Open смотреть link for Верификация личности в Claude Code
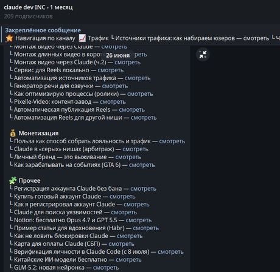Viewport: 280px width, 272px height. tap(170, 251)
